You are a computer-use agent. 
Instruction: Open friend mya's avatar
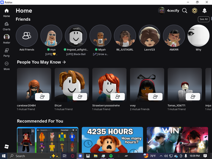pos(51,36)
